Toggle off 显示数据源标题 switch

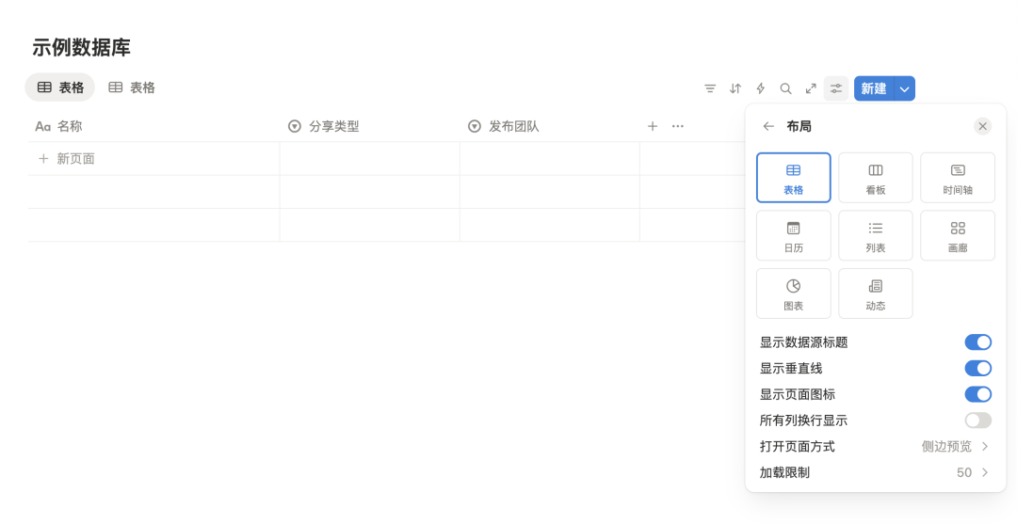977,342
